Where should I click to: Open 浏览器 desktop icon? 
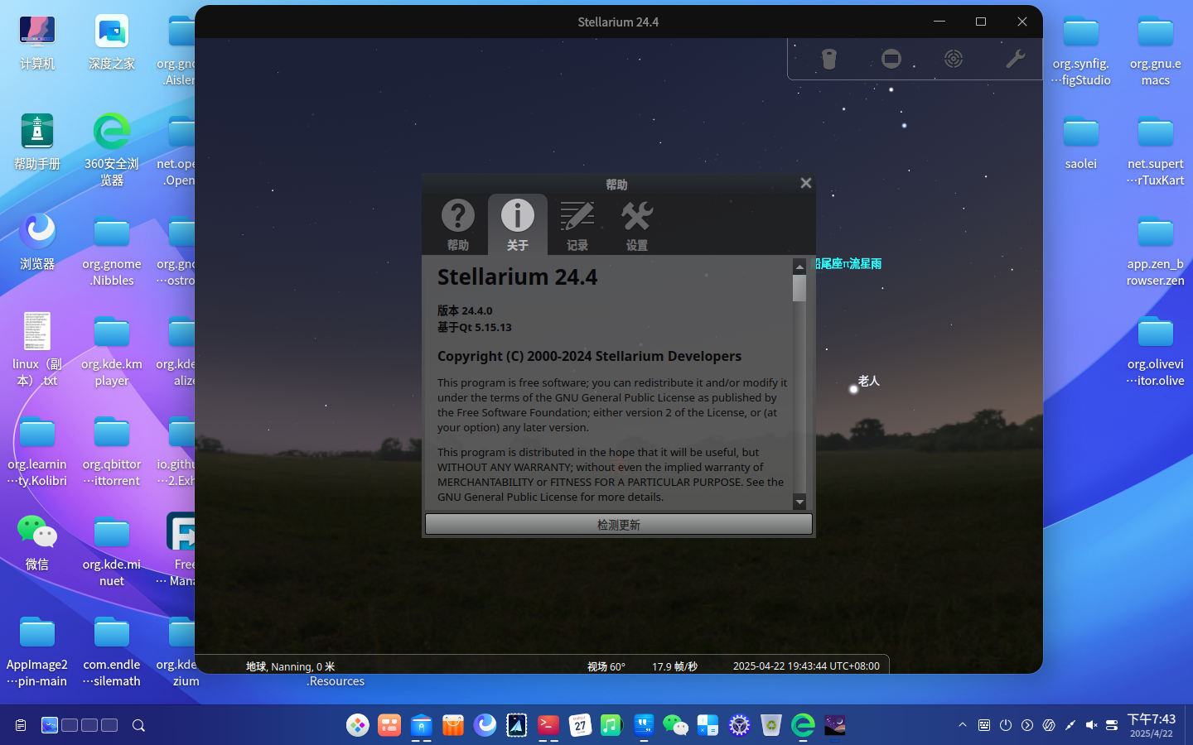[37, 243]
